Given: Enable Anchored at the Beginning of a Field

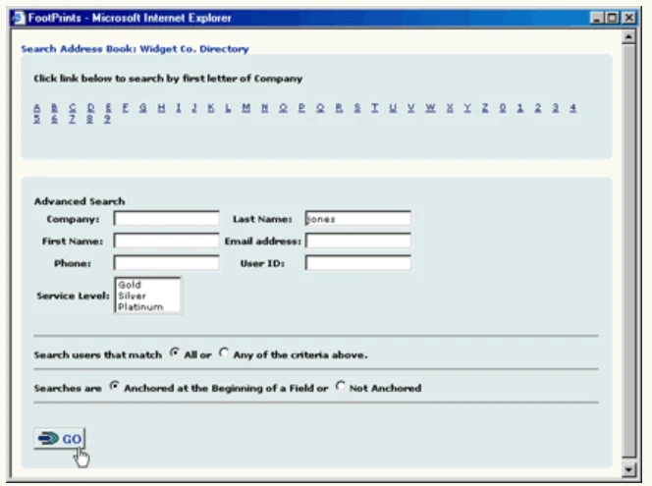Looking at the screenshot, I should (x=114, y=386).
